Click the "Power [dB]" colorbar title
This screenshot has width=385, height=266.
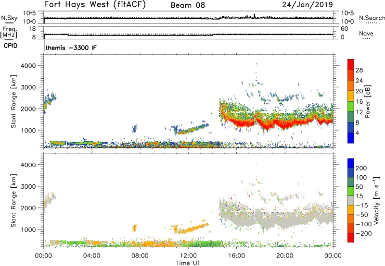(x=368, y=101)
